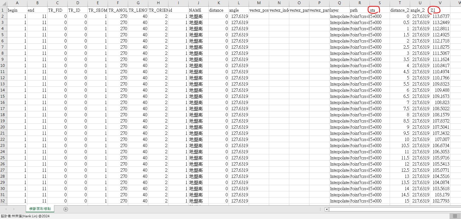Click the 'distance' header cell in column K

point(218,10)
